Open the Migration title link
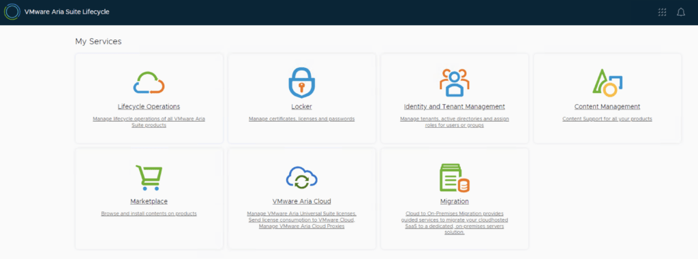Image resolution: width=698 pixels, height=259 pixels. coord(454,201)
